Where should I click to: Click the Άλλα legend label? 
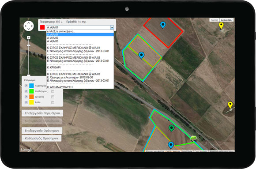pos(38,102)
